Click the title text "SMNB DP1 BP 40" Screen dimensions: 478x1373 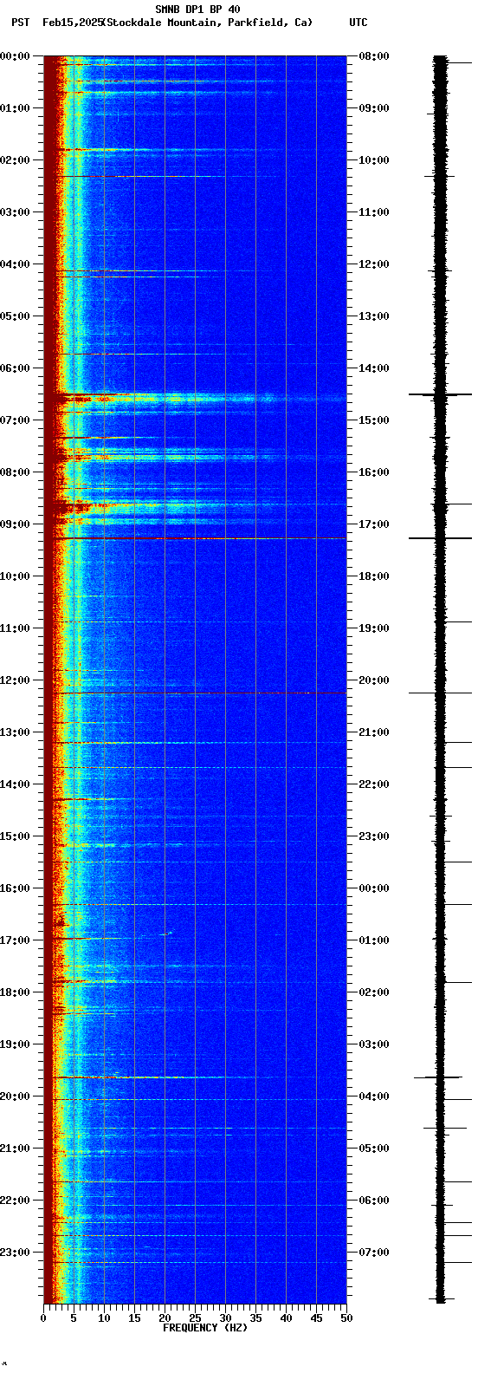pos(198,10)
